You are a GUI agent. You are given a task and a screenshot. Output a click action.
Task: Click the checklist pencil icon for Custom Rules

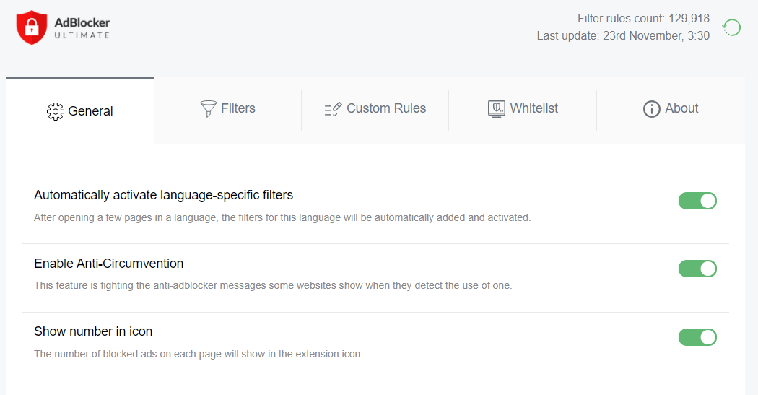[x=333, y=109]
